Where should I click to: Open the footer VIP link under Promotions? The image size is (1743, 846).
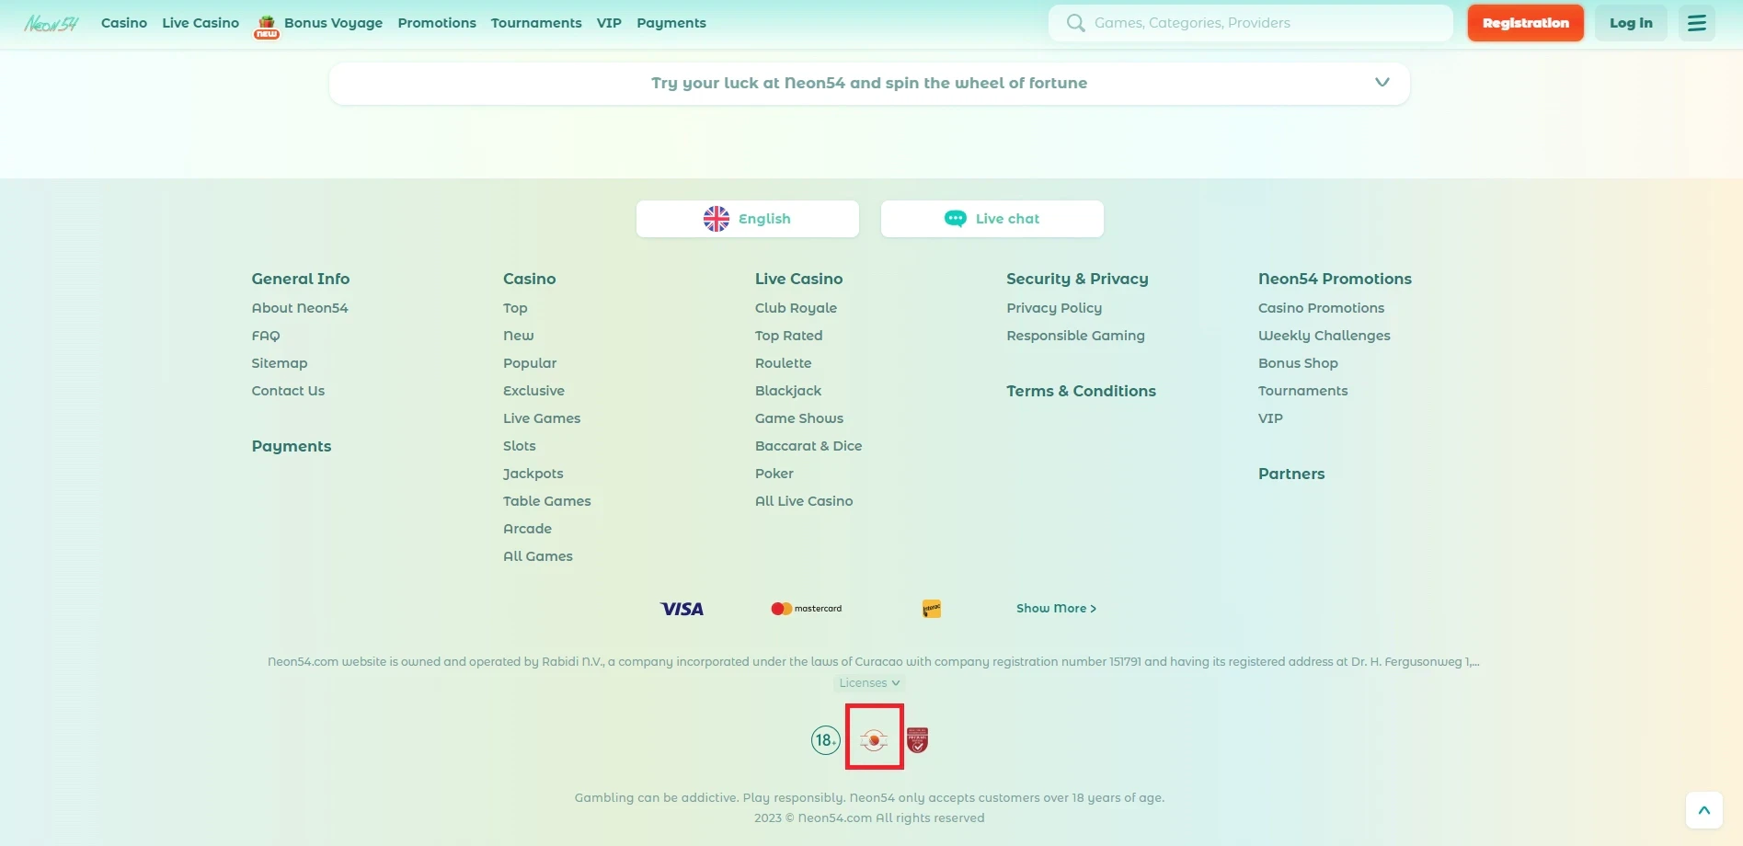1270,418
